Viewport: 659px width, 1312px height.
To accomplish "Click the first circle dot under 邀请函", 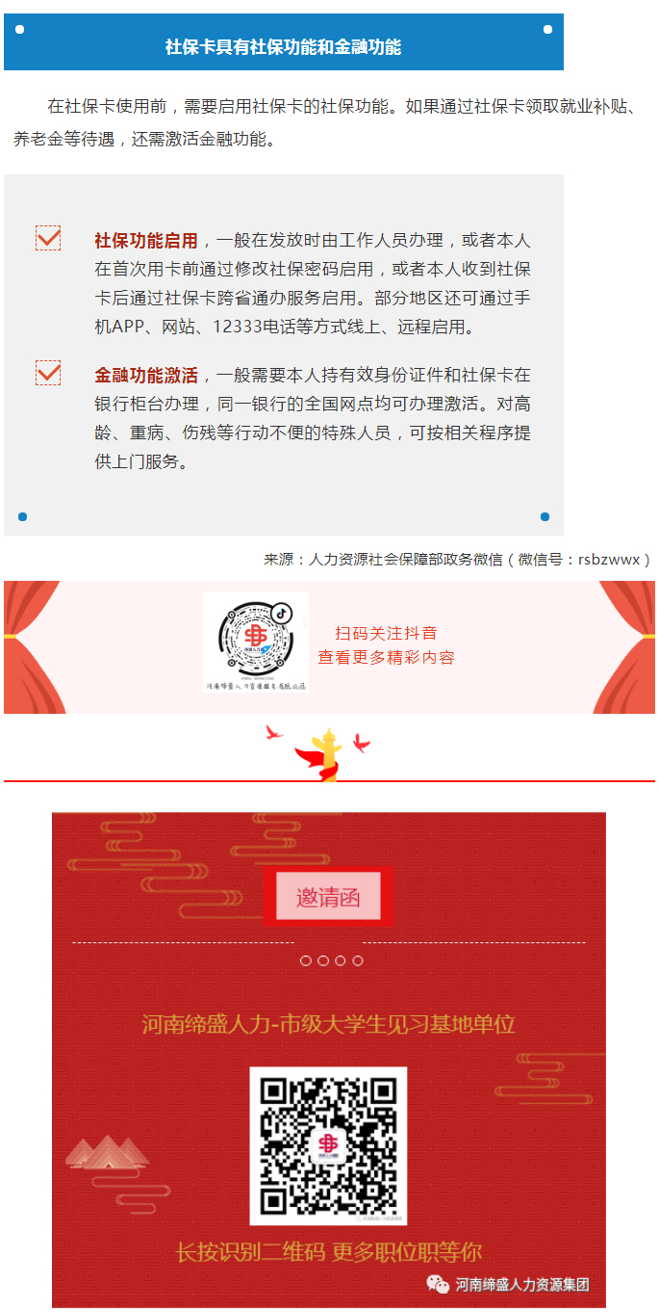I will pos(306,960).
